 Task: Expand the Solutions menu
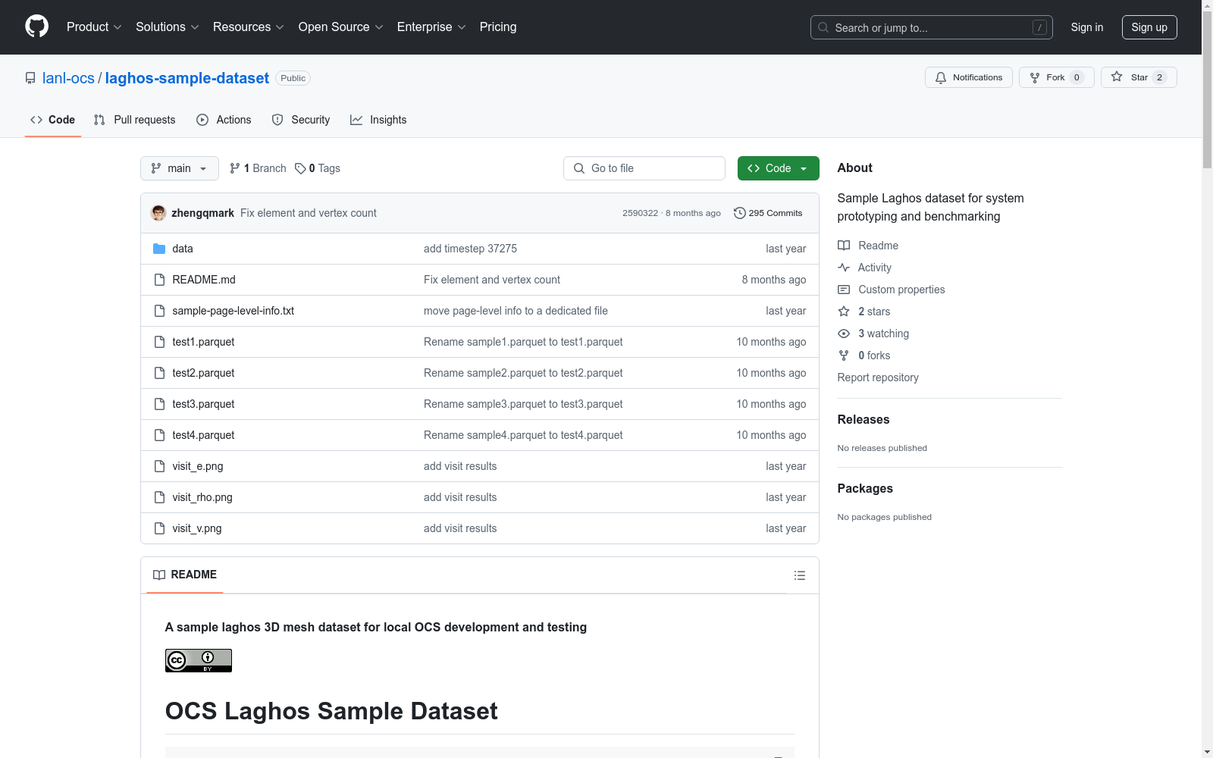click(168, 27)
